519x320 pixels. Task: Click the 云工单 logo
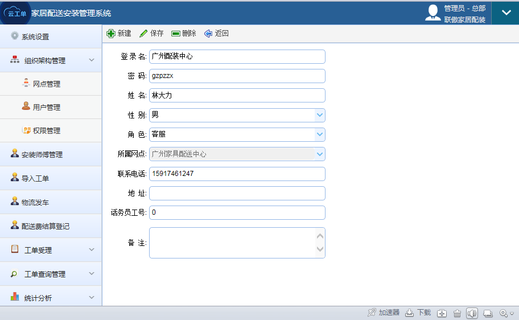click(x=15, y=13)
